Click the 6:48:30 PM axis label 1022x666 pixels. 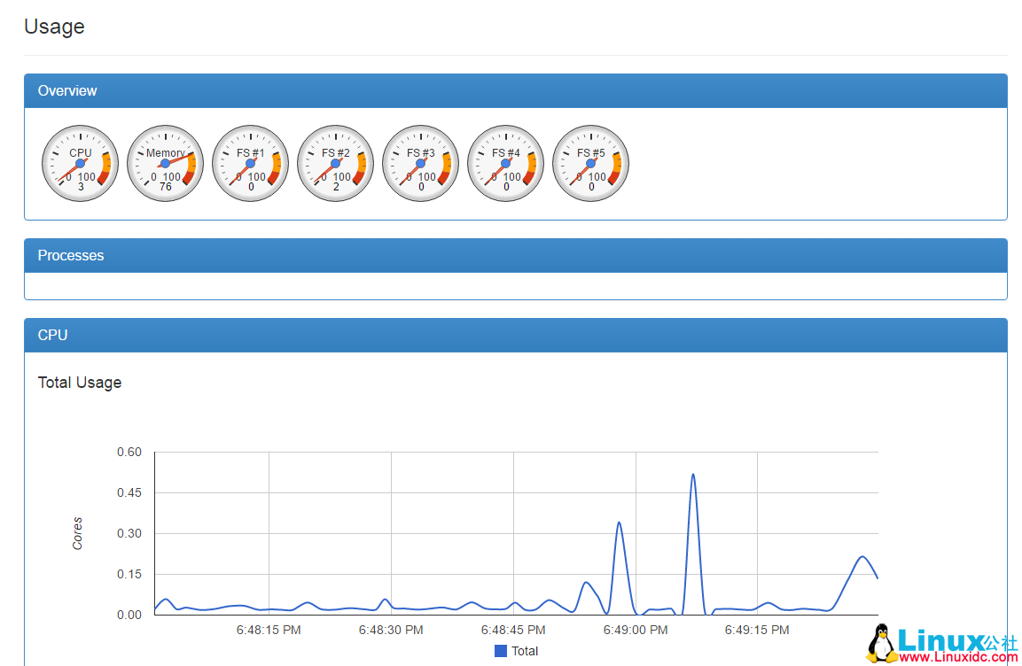tap(391, 631)
